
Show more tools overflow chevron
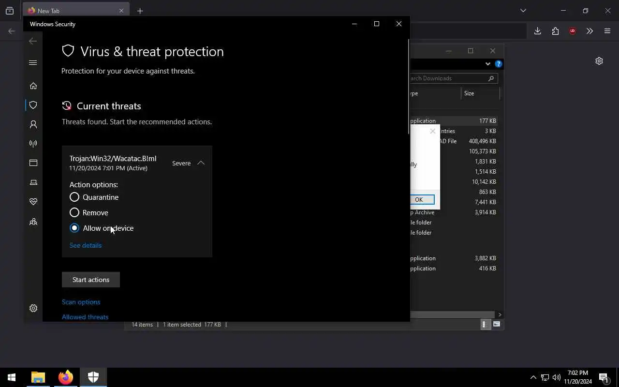590,31
